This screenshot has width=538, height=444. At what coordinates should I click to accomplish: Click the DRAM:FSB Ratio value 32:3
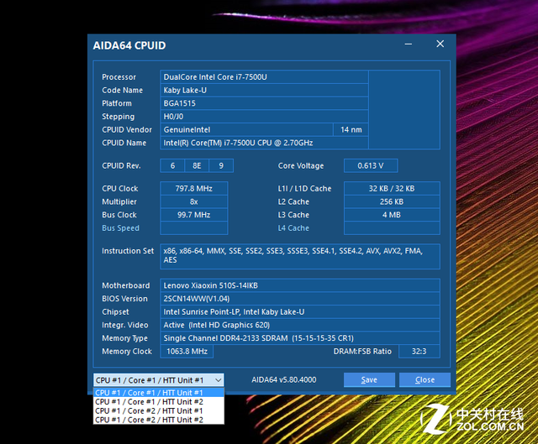[419, 352]
